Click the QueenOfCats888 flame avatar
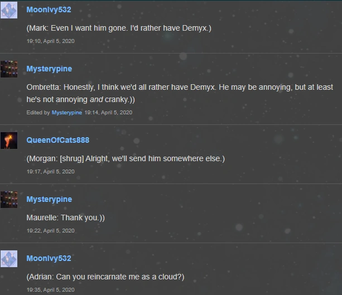Viewport: 342px width, 295px height. 9,141
